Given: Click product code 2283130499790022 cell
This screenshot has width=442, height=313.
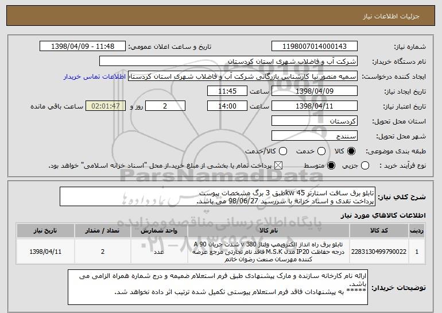Looking at the screenshot, I should click(379, 252).
